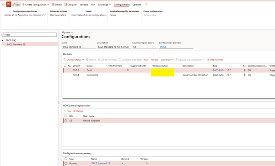Expand Upload all configurations into repository
The height and width of the screenshot is (166, 275).
[x=25, y=15]
